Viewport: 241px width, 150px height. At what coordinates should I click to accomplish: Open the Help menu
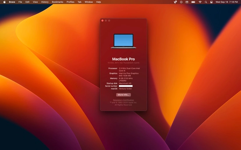[x=98, y=2]
